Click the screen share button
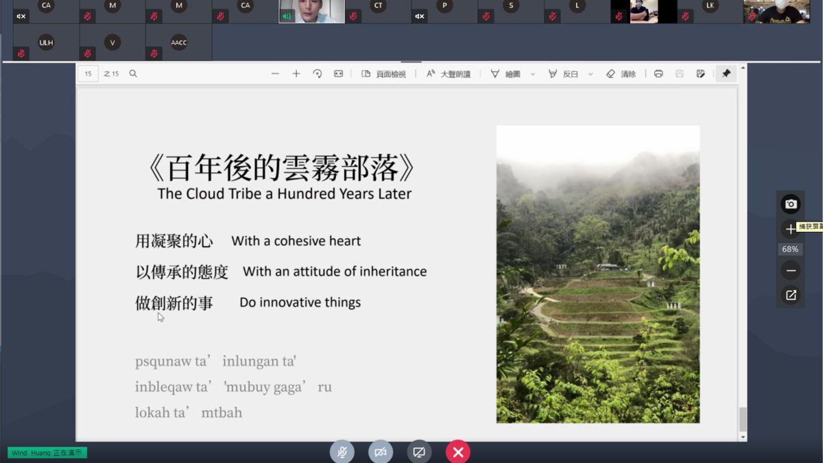 click(x=419, y=451)
